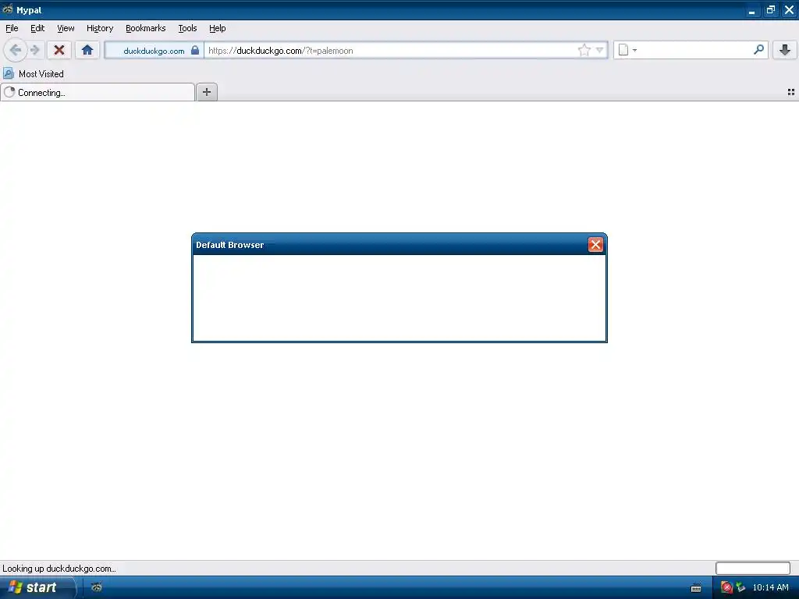Stop loading with the red X button
Screen dimensions: 799x599
tap(59, 50)
